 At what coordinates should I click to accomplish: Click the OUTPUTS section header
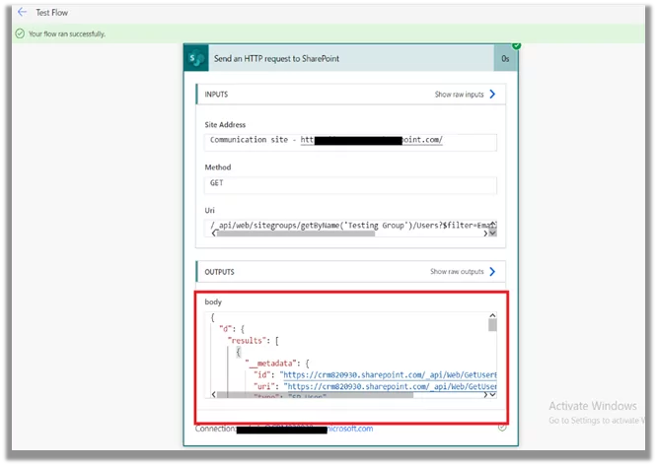(x=350, y=272)
